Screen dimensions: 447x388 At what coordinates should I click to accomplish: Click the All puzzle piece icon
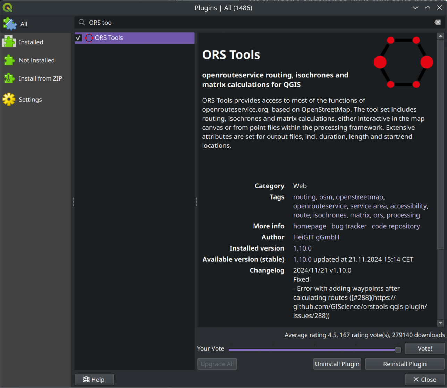coord(10,24)
